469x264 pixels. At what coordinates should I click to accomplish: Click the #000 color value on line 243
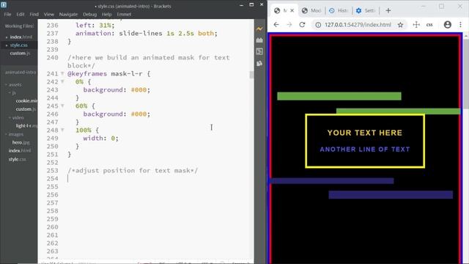pos(139,89)
